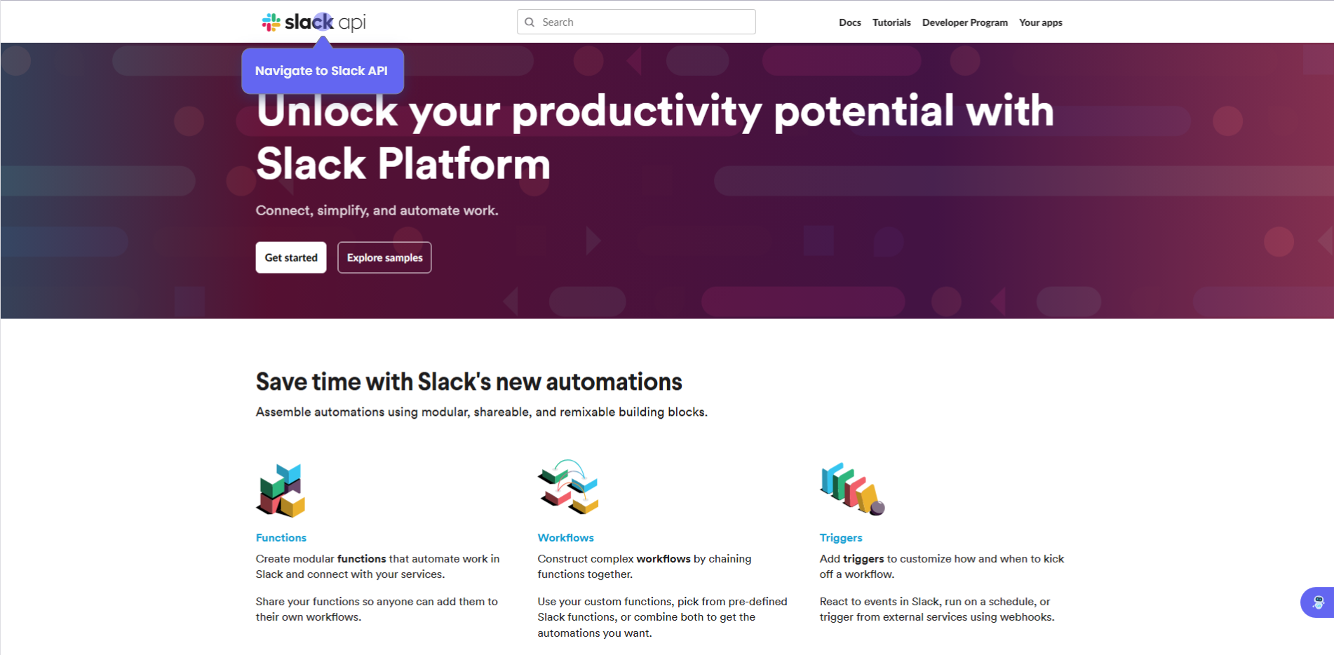Click the search magnifier icon
This screenshot has width=1334, height=655.
click(x=530, y=22)
